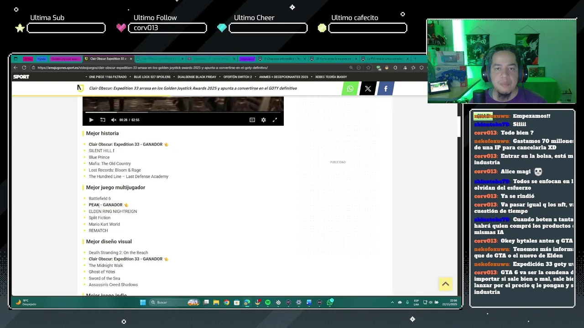Switch to the 'Hytale' tab group

pyautogui.click(x=42, y=59)
